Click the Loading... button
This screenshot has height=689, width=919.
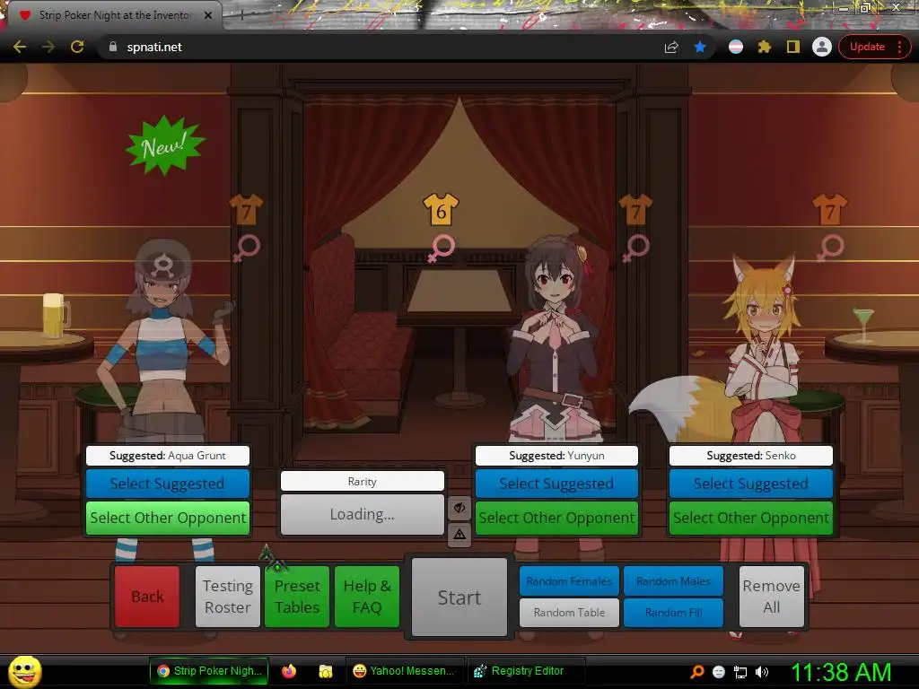pos(363,514)
